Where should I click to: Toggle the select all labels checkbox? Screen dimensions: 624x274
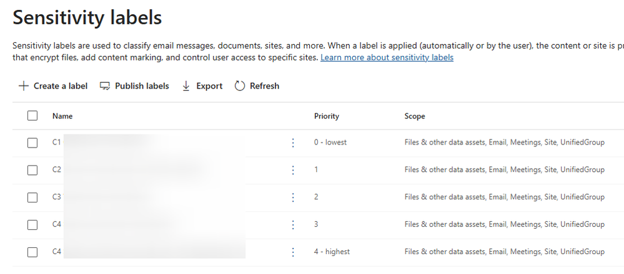[32, 116]
